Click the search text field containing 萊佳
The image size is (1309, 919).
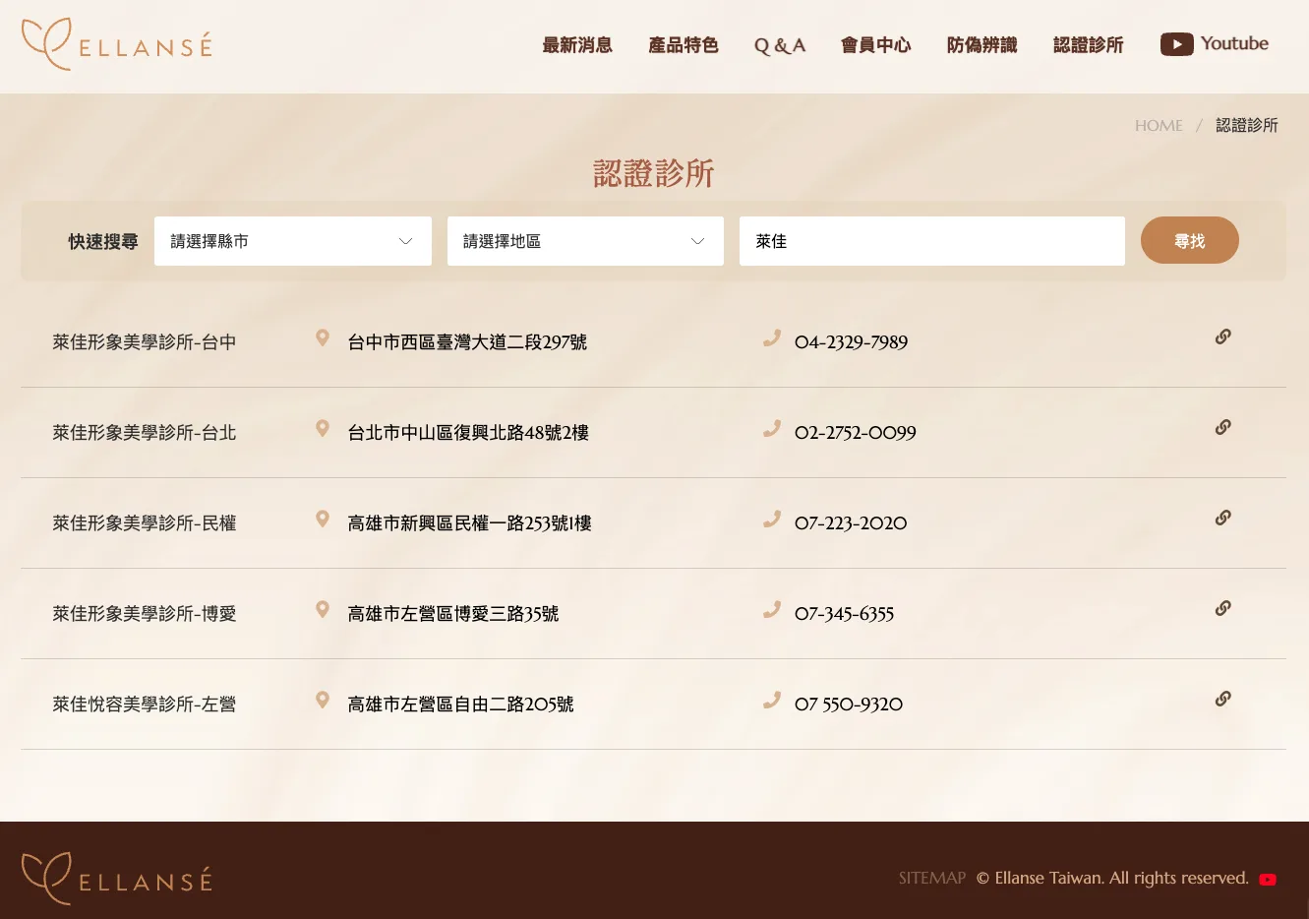click(931, 240)
